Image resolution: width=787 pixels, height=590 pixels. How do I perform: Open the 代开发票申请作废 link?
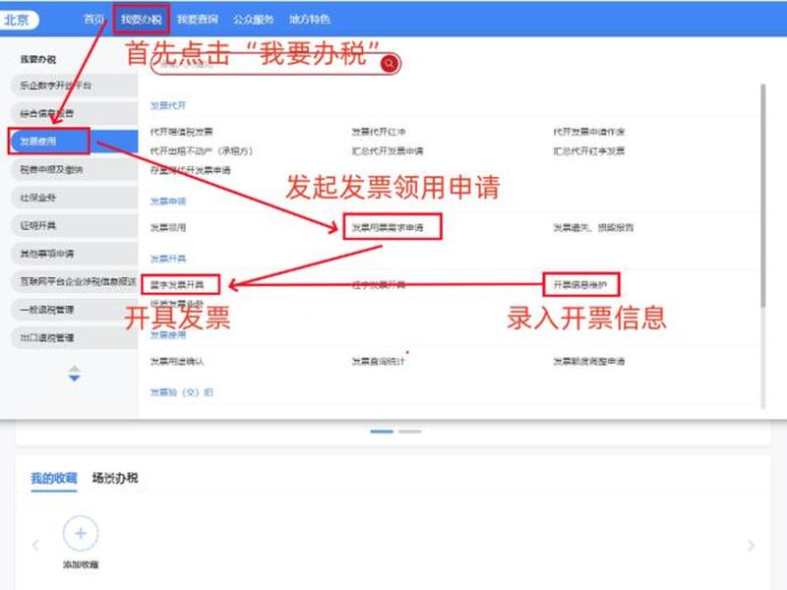pyautogui.click(x=588, y=132)
